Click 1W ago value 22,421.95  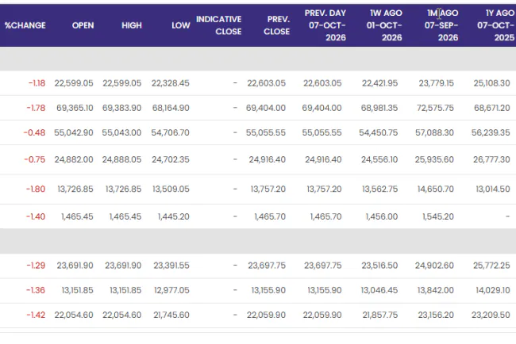point(379,83)
